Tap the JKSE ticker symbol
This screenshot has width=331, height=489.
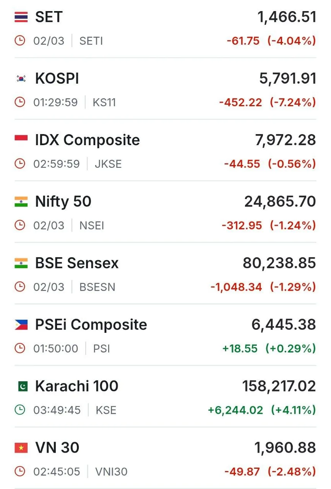click(x=108, y=164)
